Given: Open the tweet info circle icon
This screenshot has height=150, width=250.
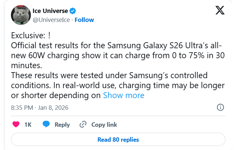Looking at the screenshot, I should tap(220, 107).
